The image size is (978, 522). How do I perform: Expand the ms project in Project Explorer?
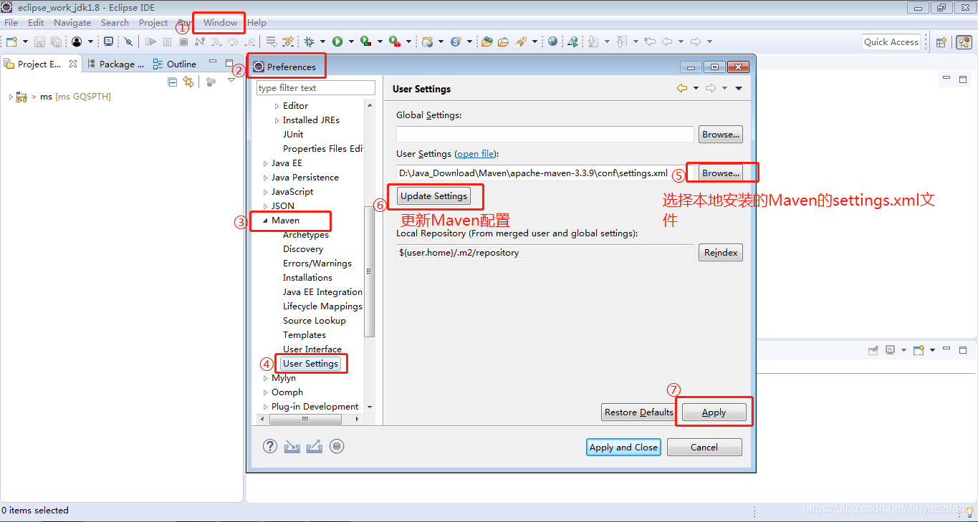click(x=10, y=97)
